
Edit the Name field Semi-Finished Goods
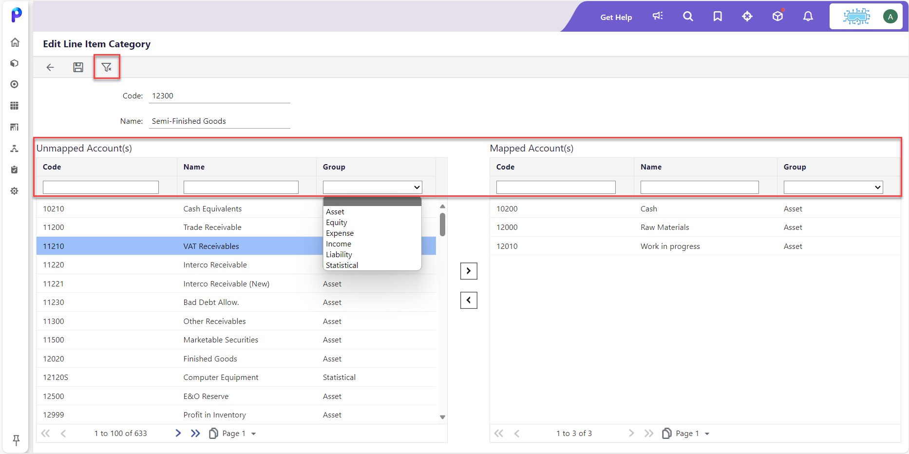coord(220,121)
